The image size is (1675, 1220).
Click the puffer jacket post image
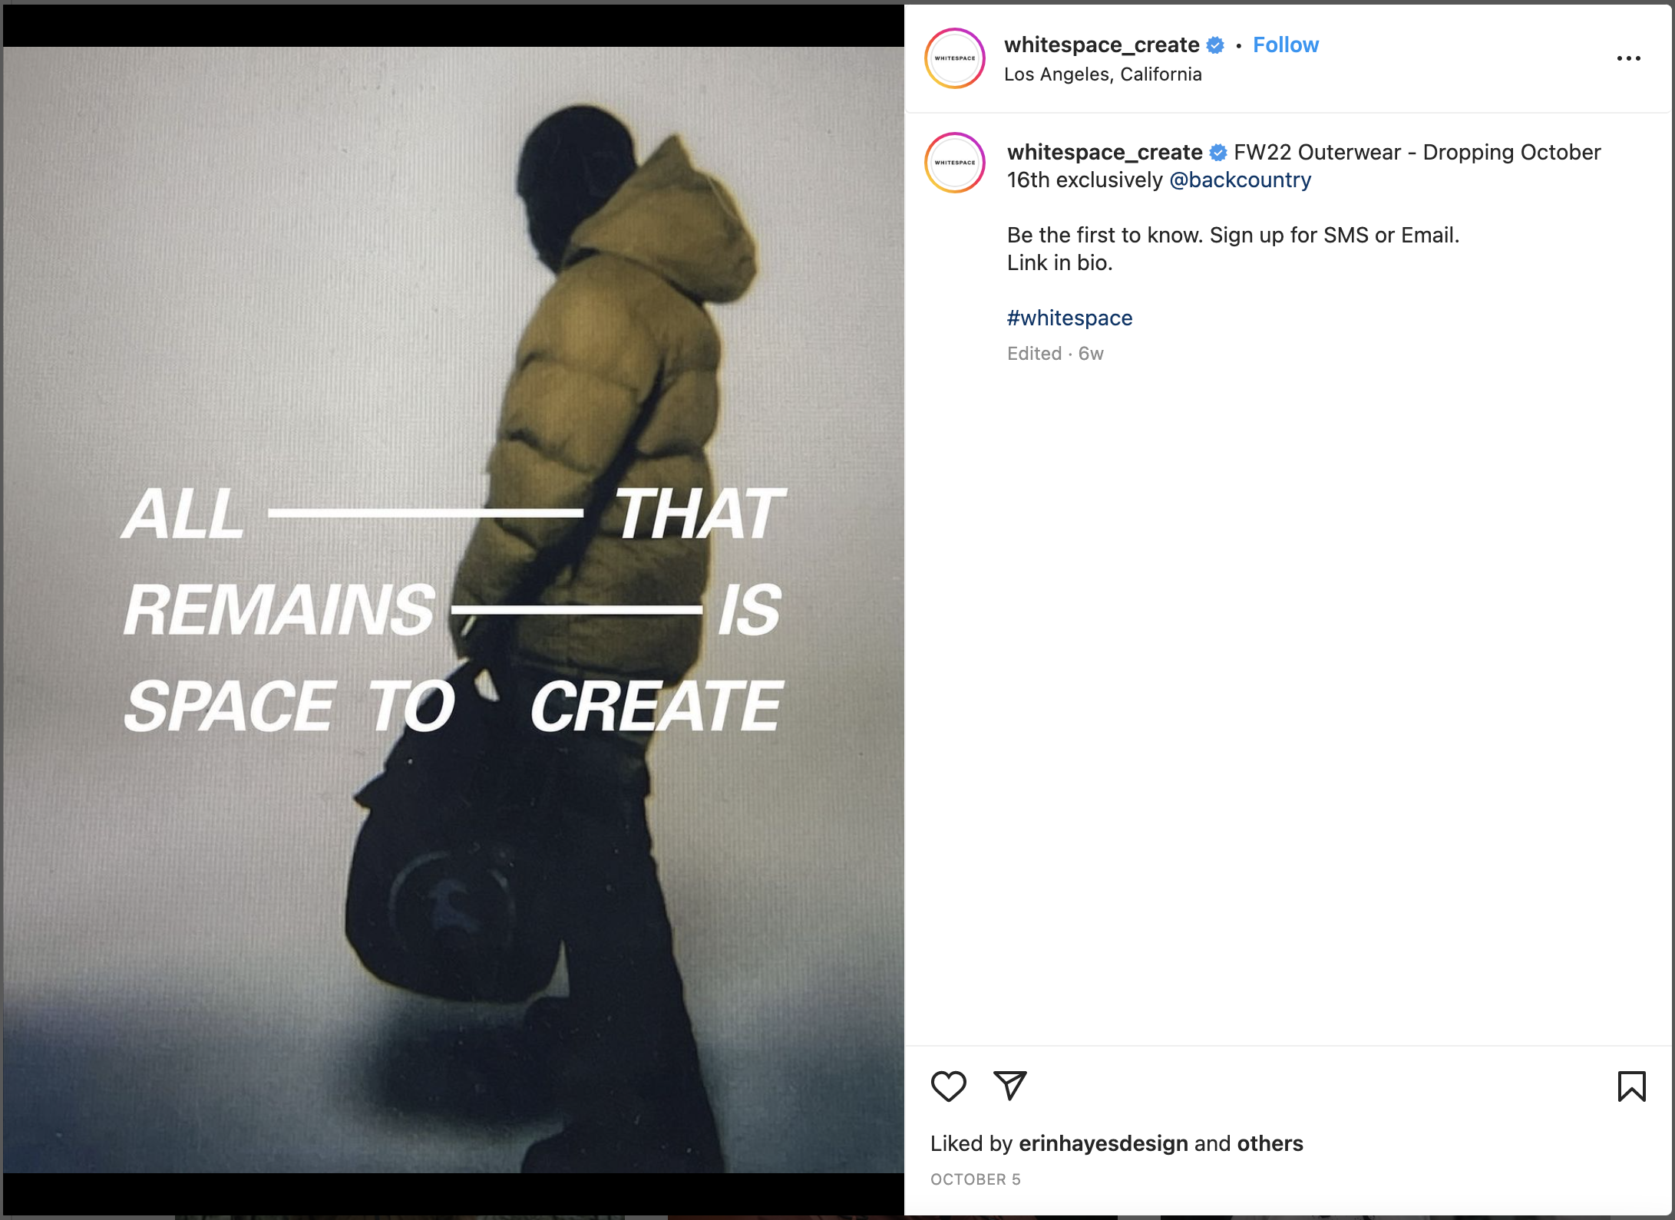454,610
